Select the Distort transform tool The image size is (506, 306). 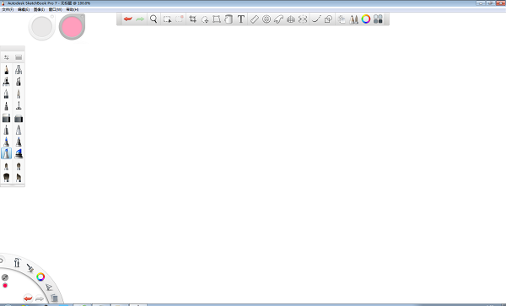(x=217, y=19)
